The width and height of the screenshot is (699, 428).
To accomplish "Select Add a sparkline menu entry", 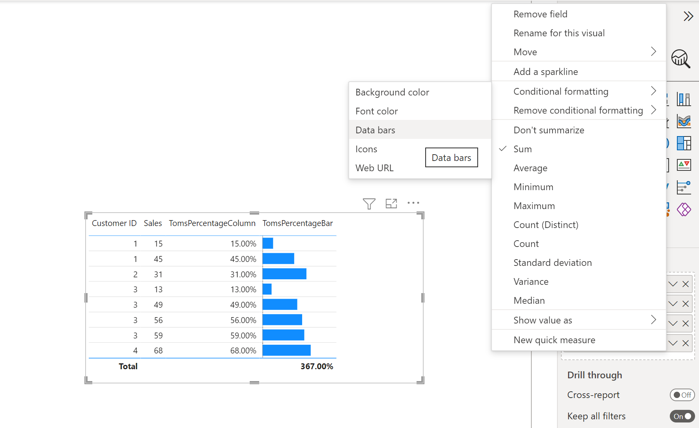I will pos(579,72).
